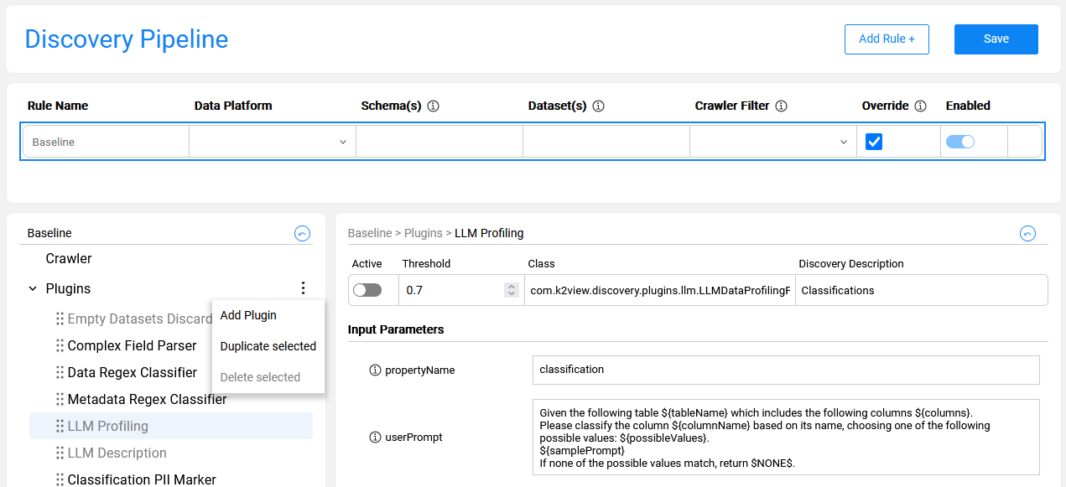
Task: Select the Data Regex Classifier plugin
Action: pyautogui.click(x=132, y=373)
